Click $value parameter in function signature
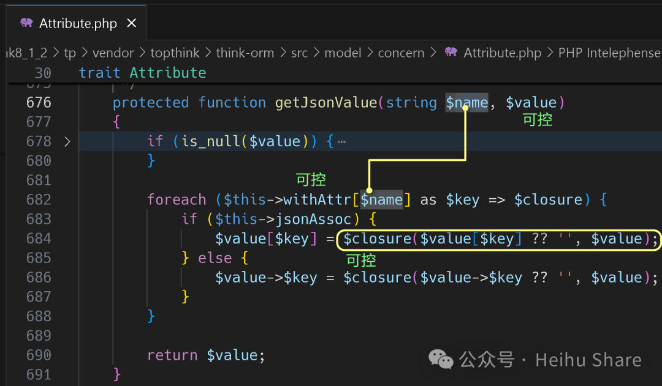This screenshot has height=386, width=662. (531, 102)
